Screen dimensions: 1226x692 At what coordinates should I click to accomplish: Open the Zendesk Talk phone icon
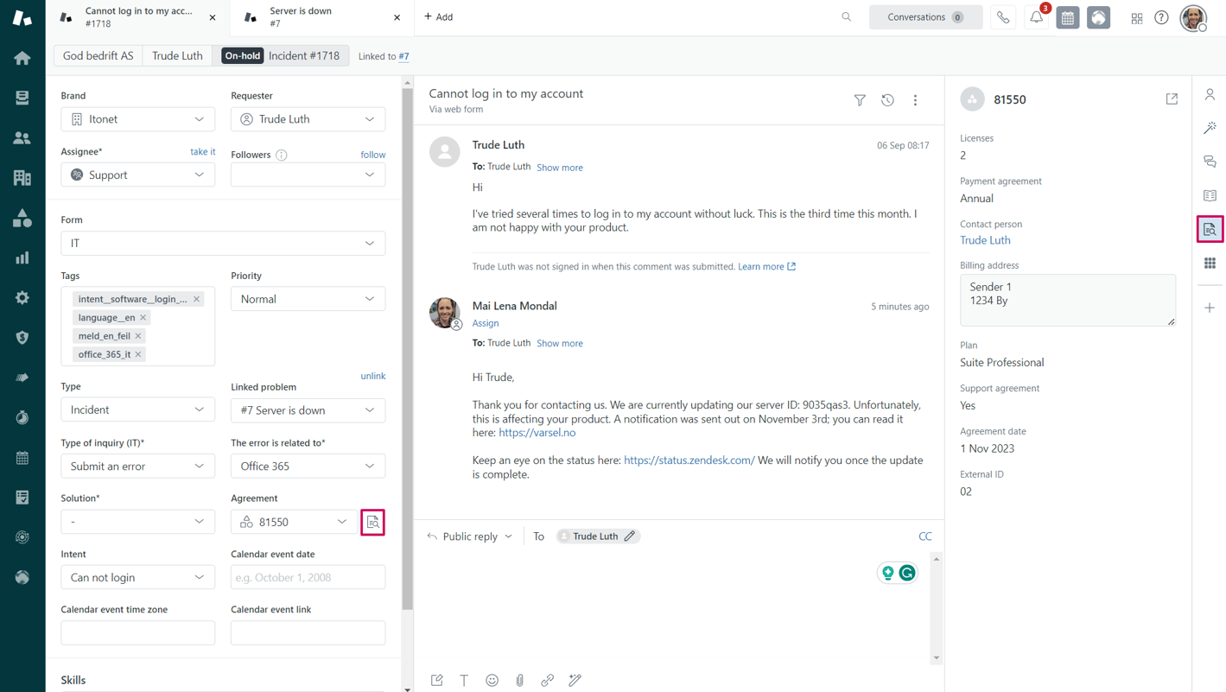pyautogui.click(x=1002, y=17)
